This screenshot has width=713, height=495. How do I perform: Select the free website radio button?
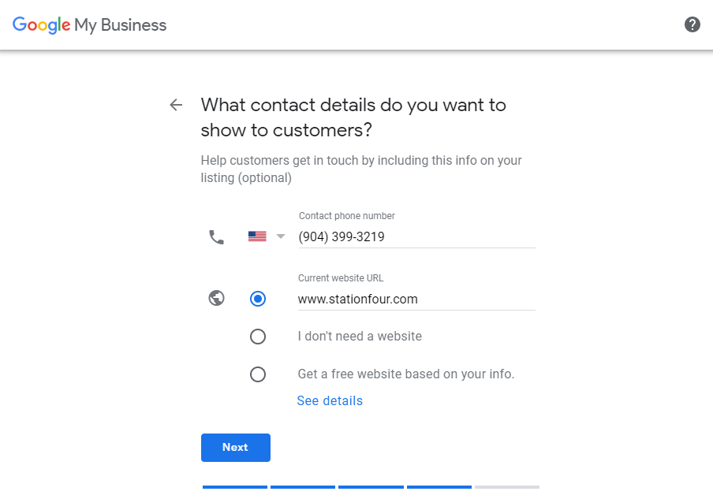pos(258,374)
